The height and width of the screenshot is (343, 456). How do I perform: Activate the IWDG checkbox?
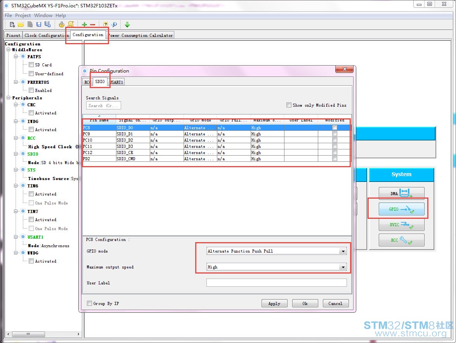[31, 130]
